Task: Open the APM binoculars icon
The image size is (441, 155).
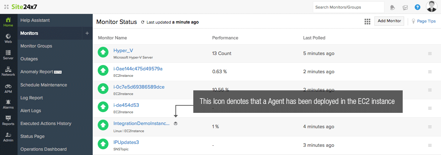Action: coord(8,88)
